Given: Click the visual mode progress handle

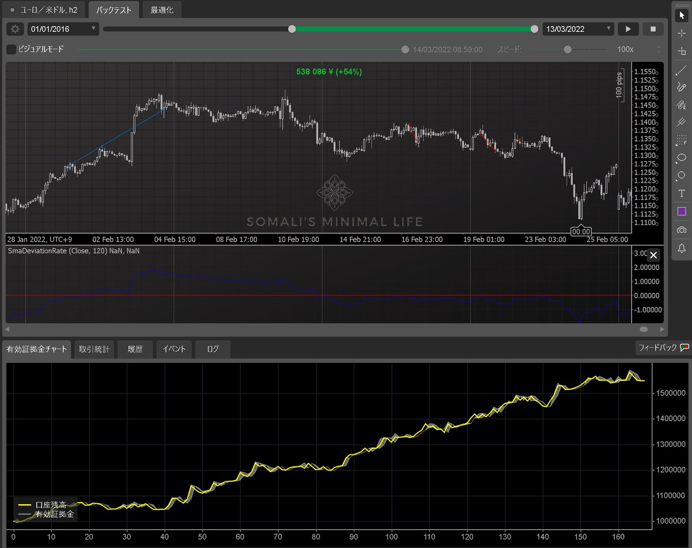Looking at the screenshot, I should point(405,49).
